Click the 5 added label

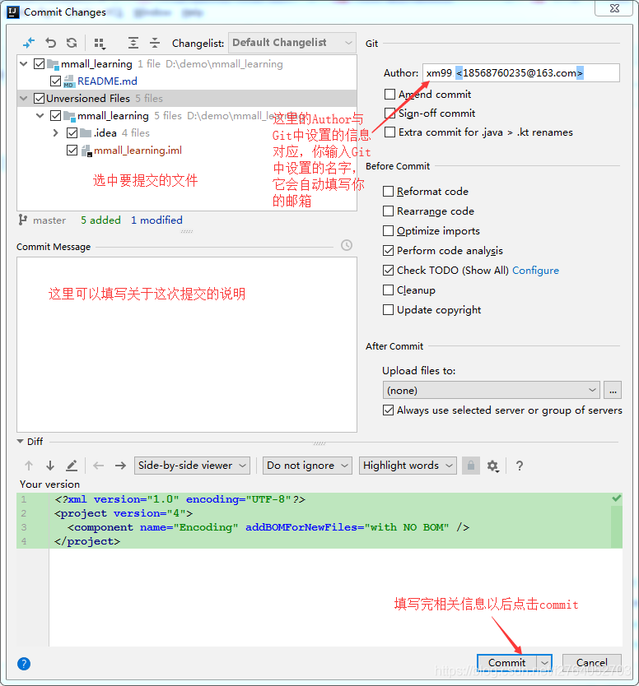coord(100,220)
